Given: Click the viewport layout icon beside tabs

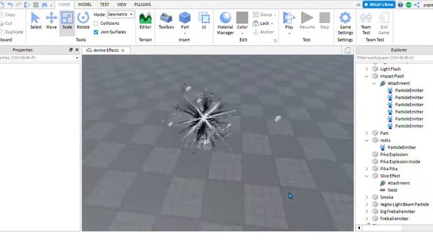Looking at the screenshot, I should pyautogui.click(x=347, y=50).
